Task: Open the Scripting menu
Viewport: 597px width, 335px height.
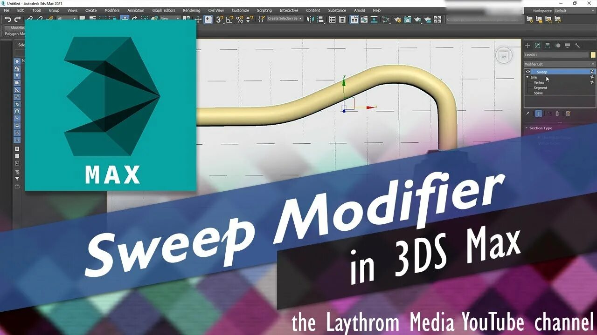Action: click(264, 10)
